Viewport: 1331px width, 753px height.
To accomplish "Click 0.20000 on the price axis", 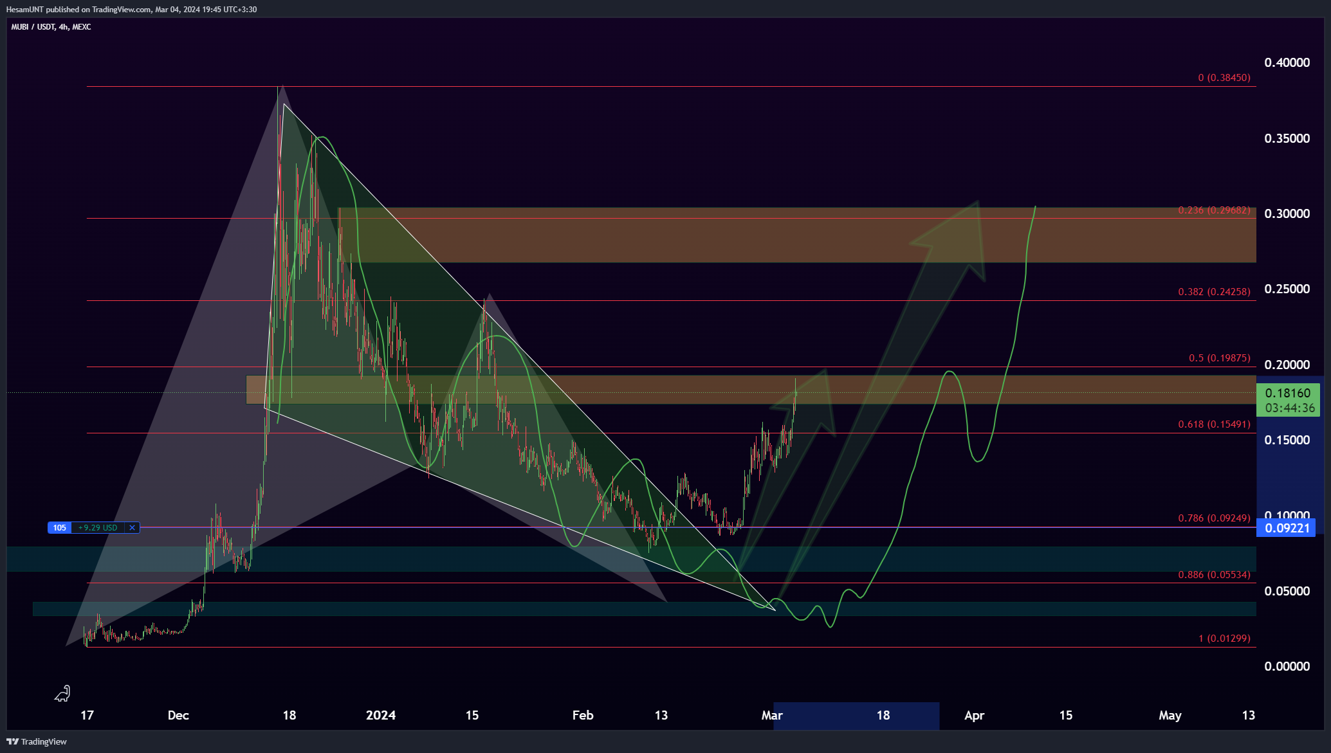I will [x=1287, y=365].
